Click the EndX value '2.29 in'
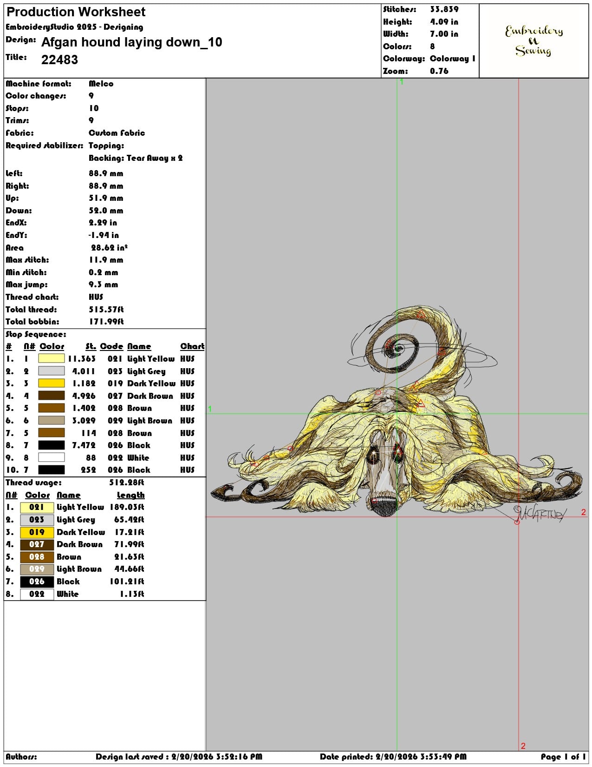The image size is (592, 767). tap(103, 223)
